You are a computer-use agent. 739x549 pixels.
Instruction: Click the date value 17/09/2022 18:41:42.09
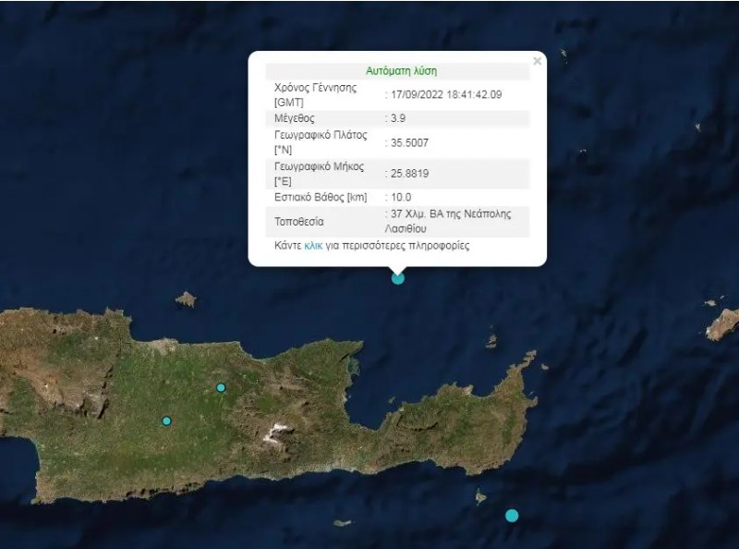(x=446, y=95)
